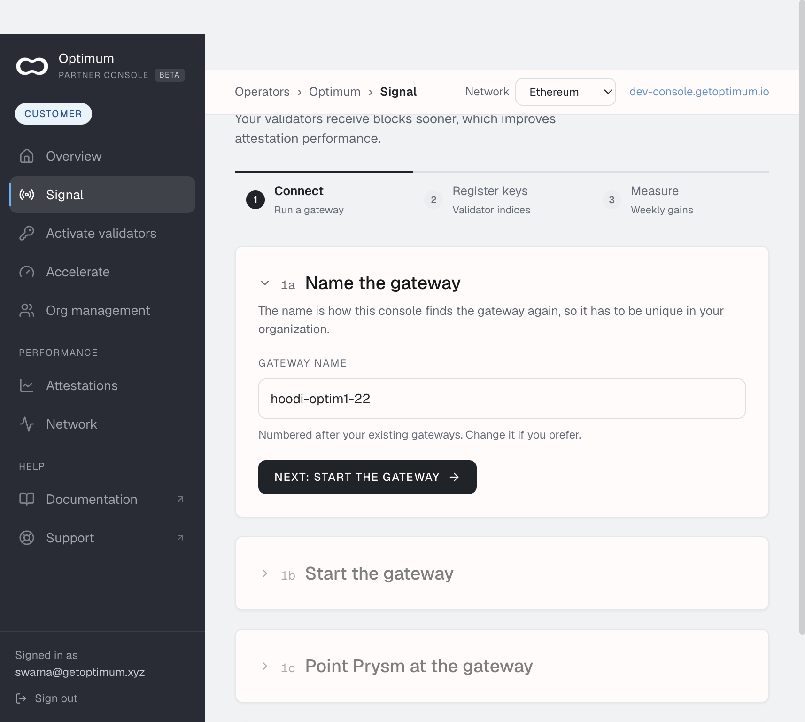This screenshot has height=722, width=805.
Task: Expand the 1b Start the gateway section
Action: tap(265, 573)
